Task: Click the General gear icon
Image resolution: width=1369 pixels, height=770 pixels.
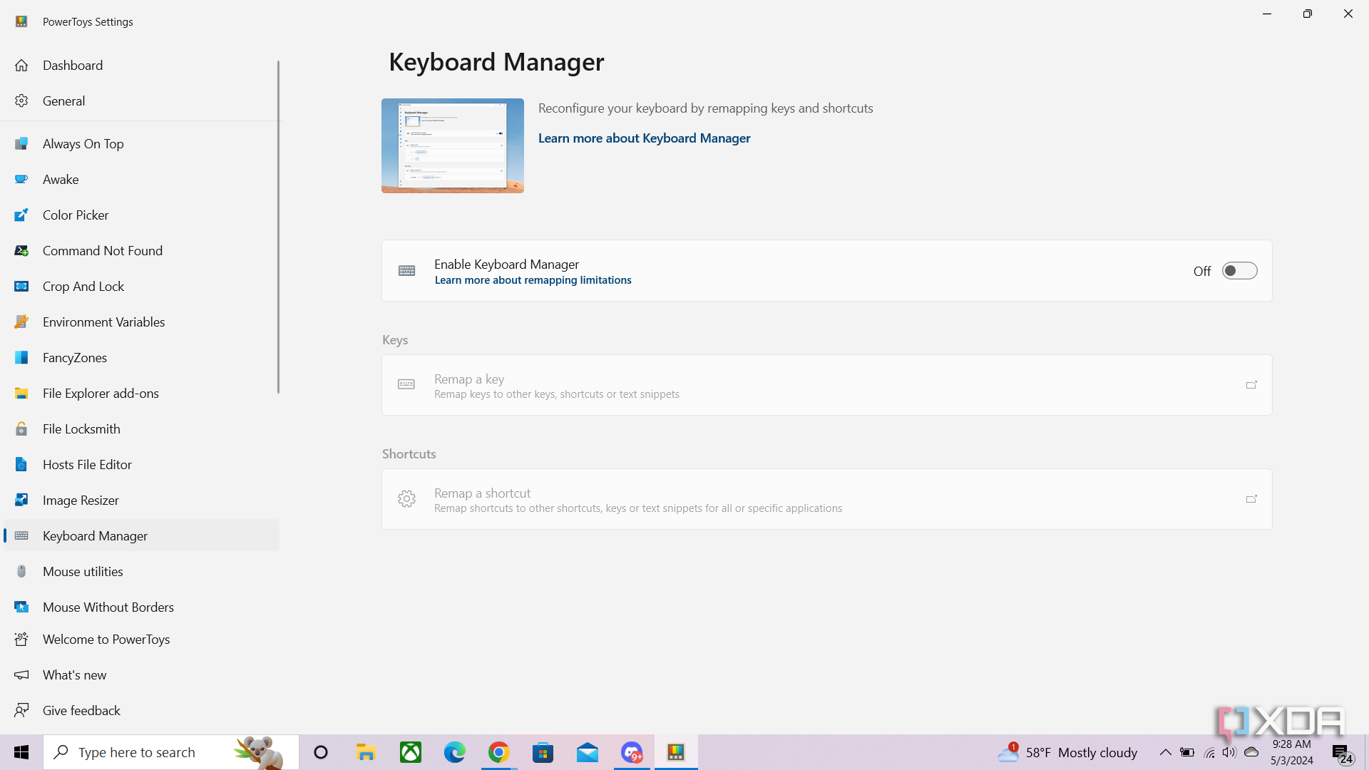Action: point(21,101)
